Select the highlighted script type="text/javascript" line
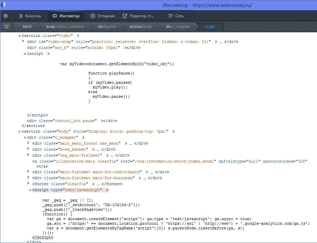The height and width of the screenshot is (243, 317). point(71,190)
